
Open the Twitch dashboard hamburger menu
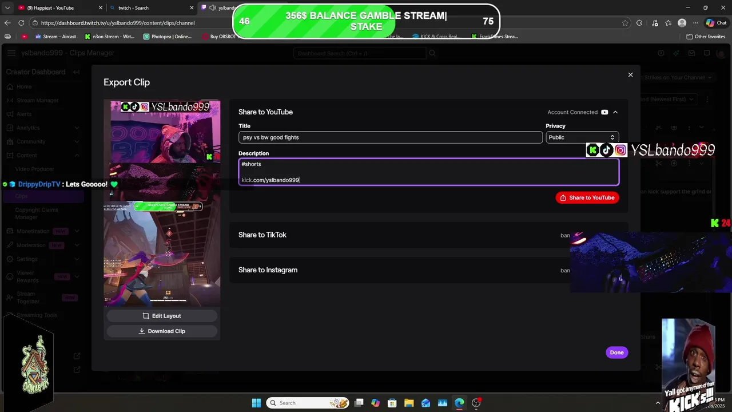click(x=11, y=53)
